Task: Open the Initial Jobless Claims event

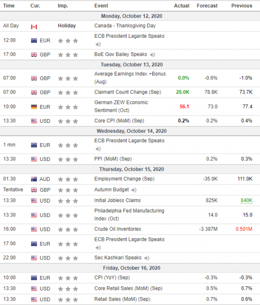Action: 117,200
